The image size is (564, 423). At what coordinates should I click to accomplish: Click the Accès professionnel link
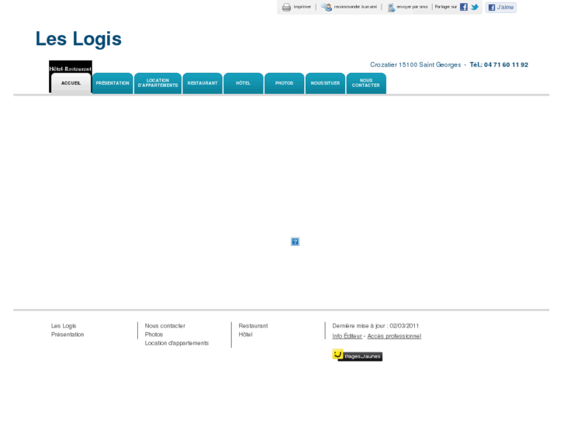tap(394, 336)
